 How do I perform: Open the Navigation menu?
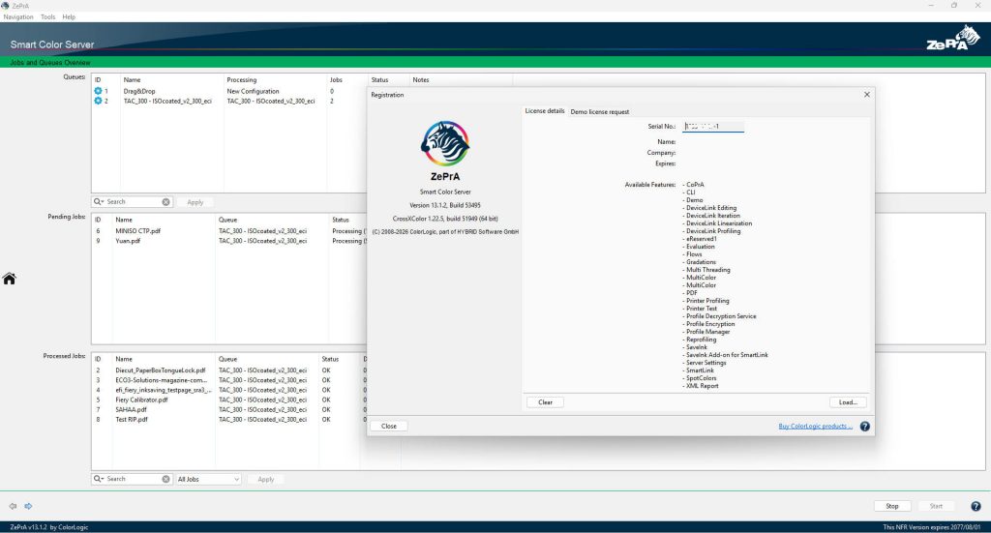click(18, 17)
